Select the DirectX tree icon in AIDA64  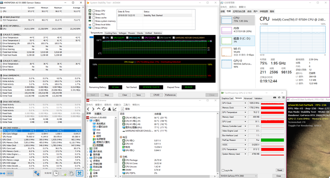click(x=91, y=170)
